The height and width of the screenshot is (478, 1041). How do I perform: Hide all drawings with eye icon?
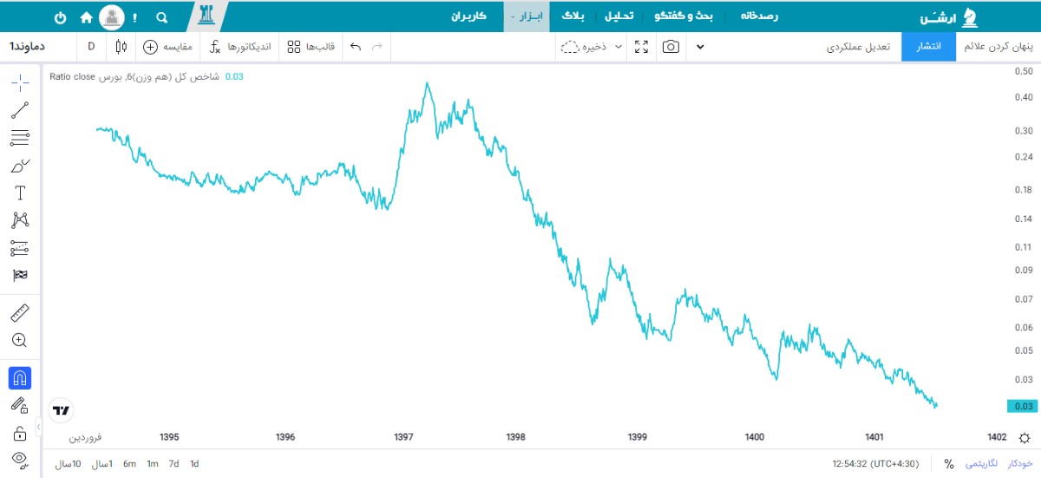(x=20, y=459)
